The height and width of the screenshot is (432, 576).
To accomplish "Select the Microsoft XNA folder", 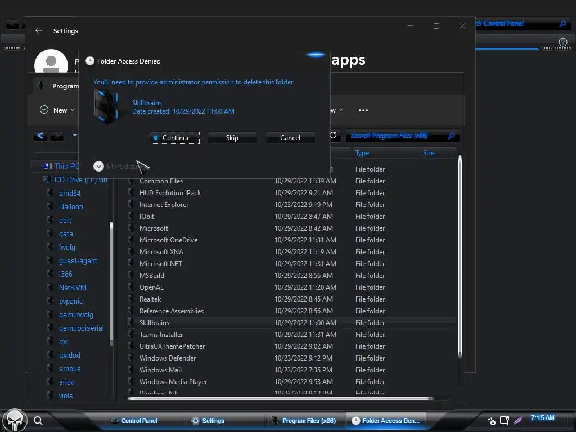I will [x=292, y=251].
